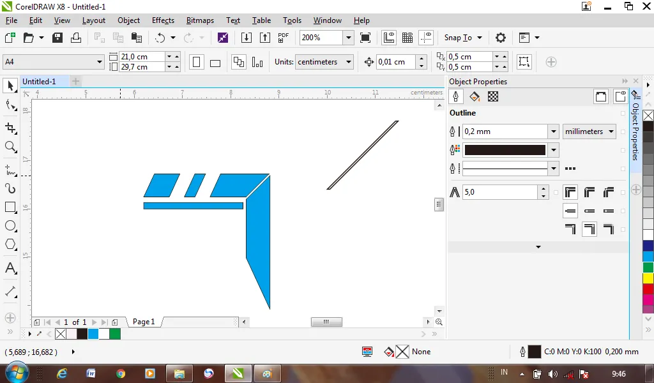Open the zoom level 200% dropdown

point(348,38)
